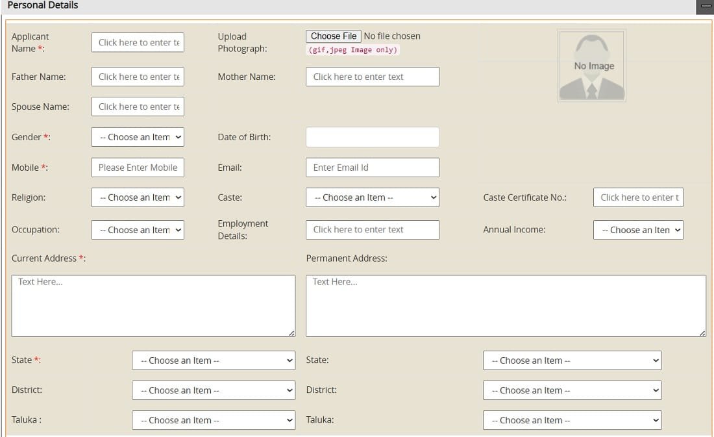Open the current address Taluka dropdown

coord(214,420)
